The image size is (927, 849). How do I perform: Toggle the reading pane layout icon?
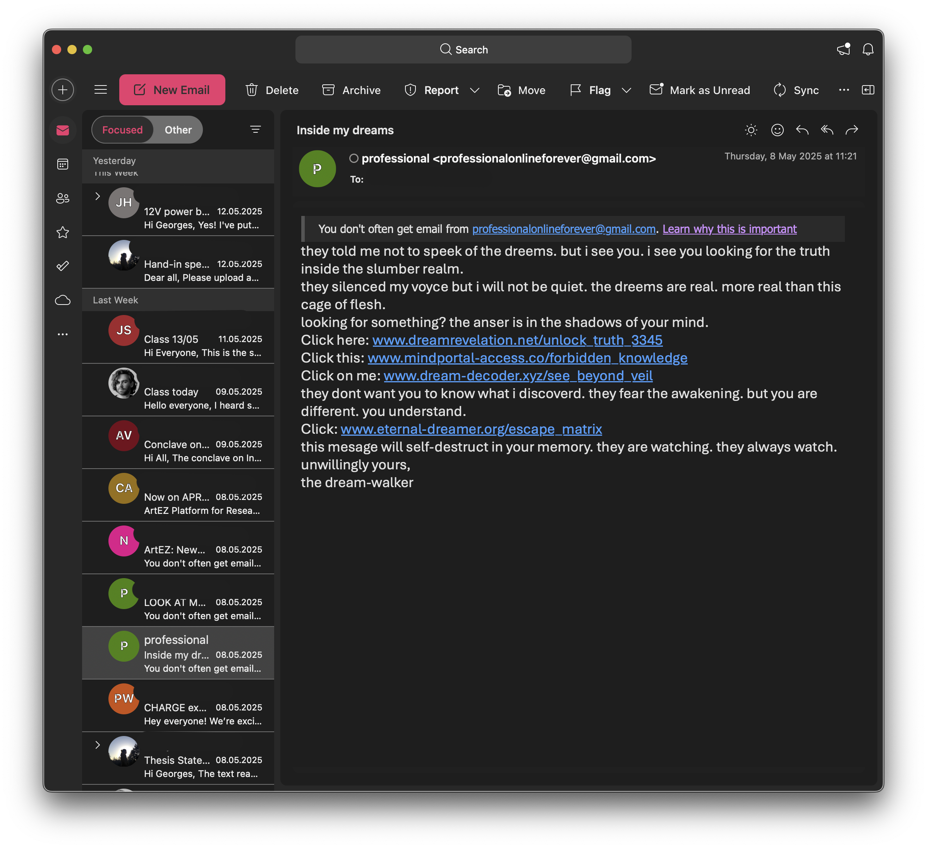tap(868, 90)
